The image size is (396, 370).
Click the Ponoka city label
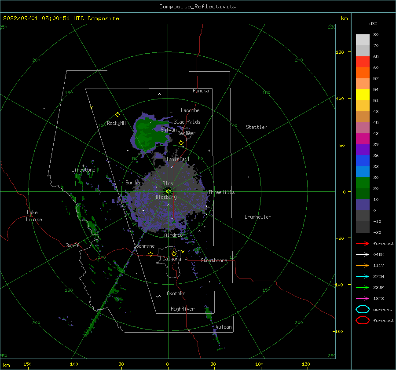coord(201,91)
